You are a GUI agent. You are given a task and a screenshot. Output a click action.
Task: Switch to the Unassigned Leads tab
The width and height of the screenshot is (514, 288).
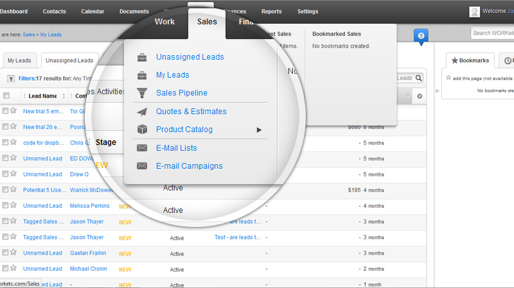tap(69, 60)
